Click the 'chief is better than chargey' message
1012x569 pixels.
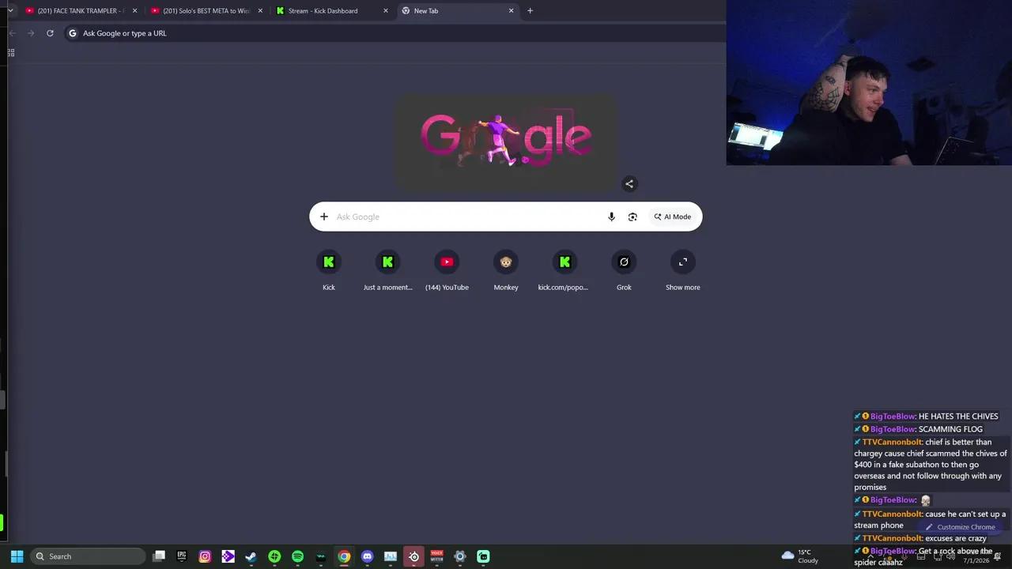click(931, 465)
